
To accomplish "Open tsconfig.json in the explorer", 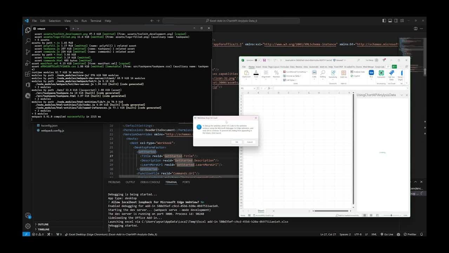I will click(49, 125).
